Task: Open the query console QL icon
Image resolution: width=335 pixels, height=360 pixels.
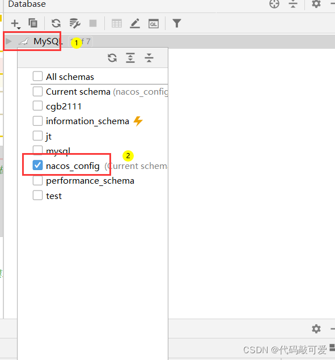Action: (154, 23)
